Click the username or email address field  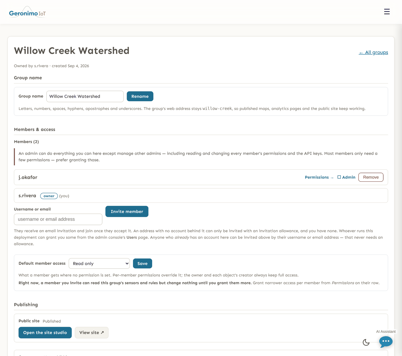click(x=58, y=219)
